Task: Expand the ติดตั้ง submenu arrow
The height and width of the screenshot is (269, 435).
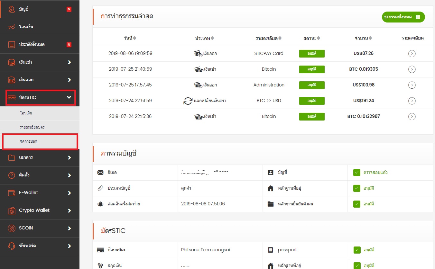Action: pos(69,175)
